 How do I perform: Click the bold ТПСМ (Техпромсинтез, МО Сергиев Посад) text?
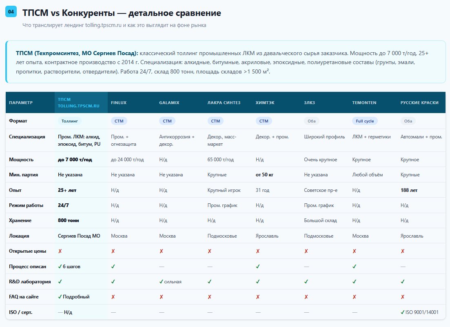pyautogui.click(x=77, y=53)
